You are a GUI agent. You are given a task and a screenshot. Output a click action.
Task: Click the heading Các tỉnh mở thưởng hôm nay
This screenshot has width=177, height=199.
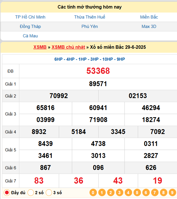pos(89,7)
